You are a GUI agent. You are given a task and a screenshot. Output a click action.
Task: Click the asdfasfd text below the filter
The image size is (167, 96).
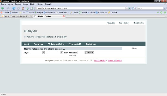tap(73, 56)
